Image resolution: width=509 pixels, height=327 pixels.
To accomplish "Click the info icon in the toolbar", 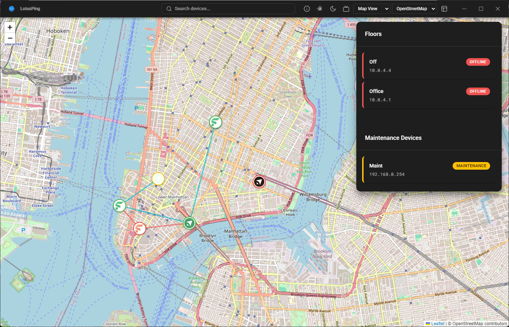I will (306, 8).
